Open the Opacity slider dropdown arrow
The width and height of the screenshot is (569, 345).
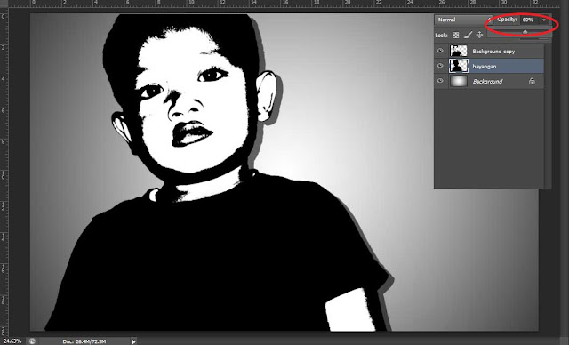tap(543, 20)
